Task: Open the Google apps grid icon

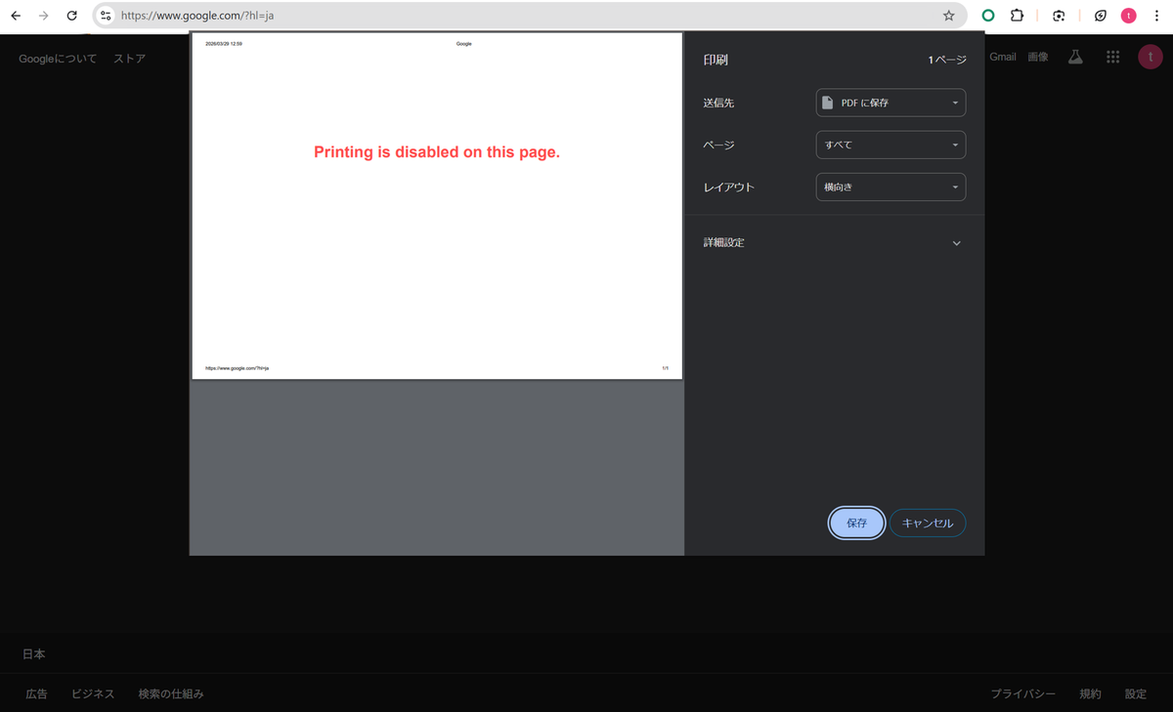Action: [x=1112, y=58]
